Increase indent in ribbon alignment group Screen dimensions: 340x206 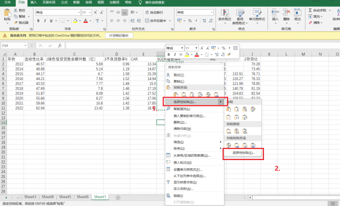click(139, 20)
